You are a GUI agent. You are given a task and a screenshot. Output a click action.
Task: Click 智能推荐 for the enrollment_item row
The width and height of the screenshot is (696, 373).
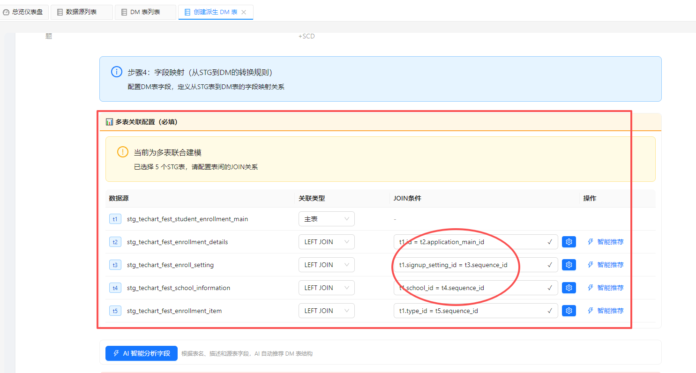click(x=606, y=311)
